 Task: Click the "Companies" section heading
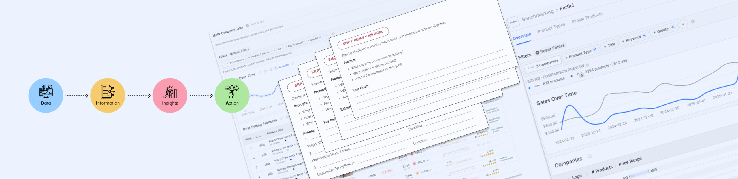[x=568, y=162]
